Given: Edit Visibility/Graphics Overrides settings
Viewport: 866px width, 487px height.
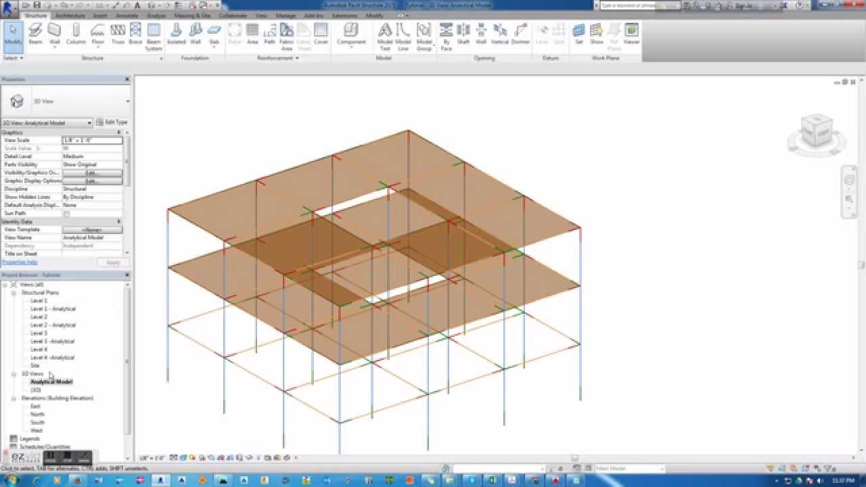Looking at the screenshot, I should pos(92,172).
